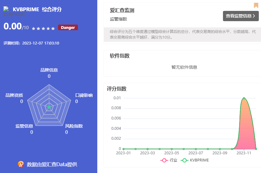Click the 监管指数 label under 爱汇查监测
Screen dimensions: 261x173
[118, 19]
